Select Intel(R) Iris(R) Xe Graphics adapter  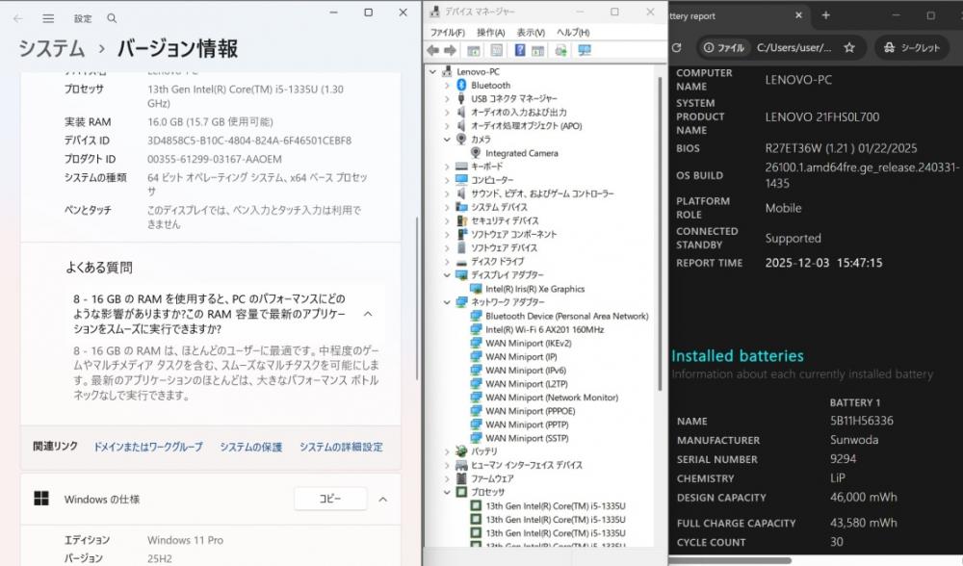tap(534, 289)
